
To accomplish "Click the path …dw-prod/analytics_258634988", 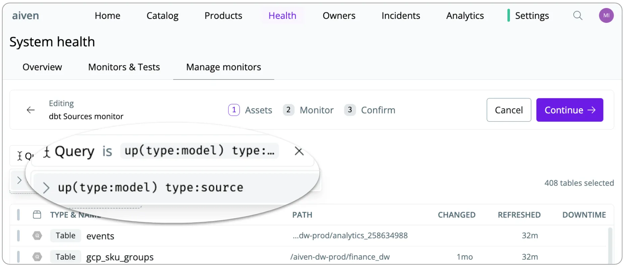I will click(x=350, y=235).
